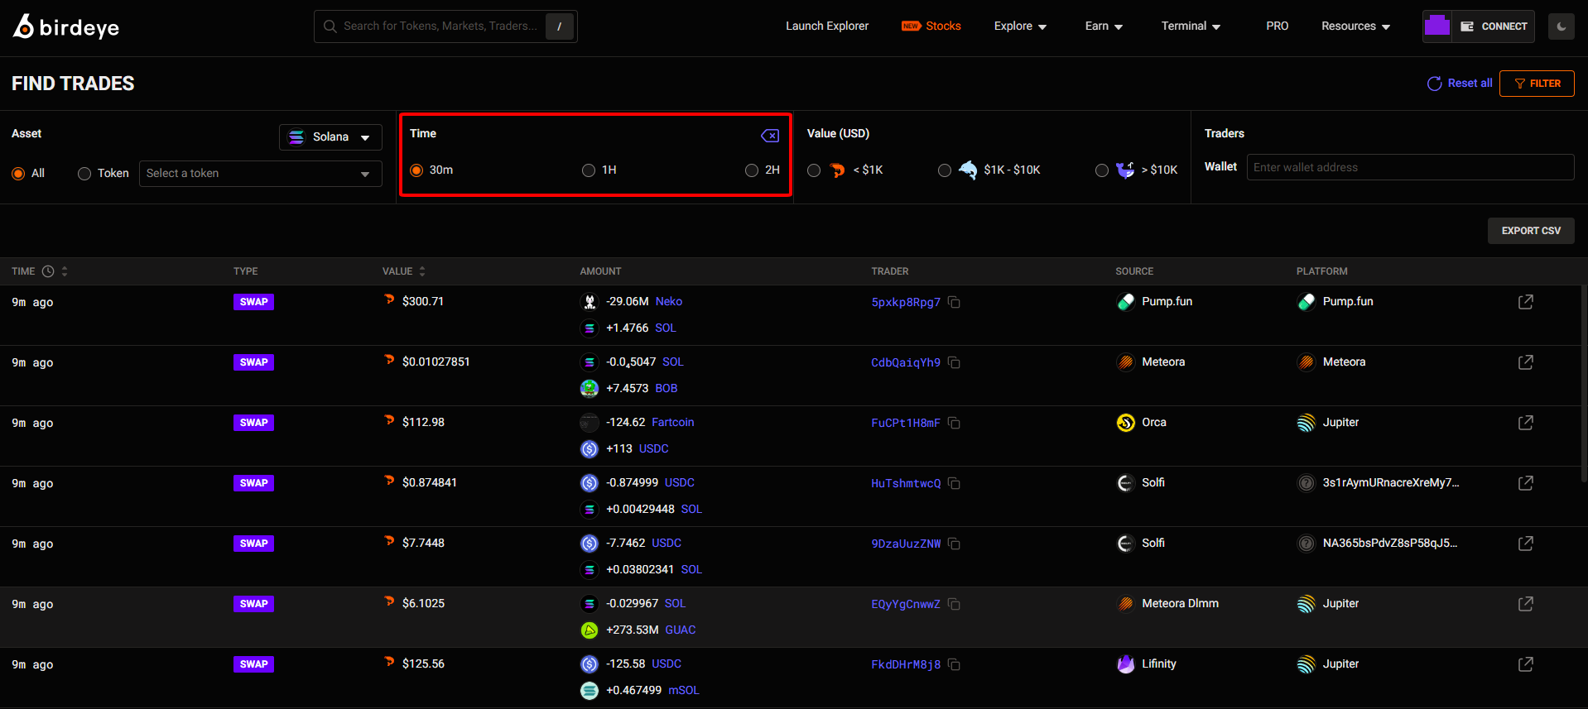Viewport: 1588px width, 709px height.
Task: Select the 30m time option
Action: click(x=416, y=170)
